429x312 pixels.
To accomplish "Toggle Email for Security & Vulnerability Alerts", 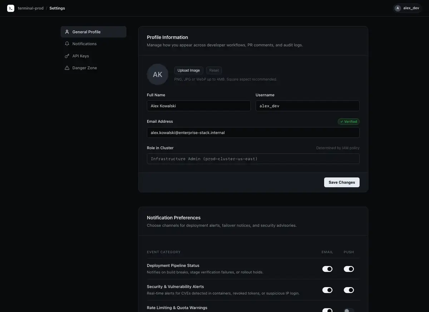I will 327,290.
